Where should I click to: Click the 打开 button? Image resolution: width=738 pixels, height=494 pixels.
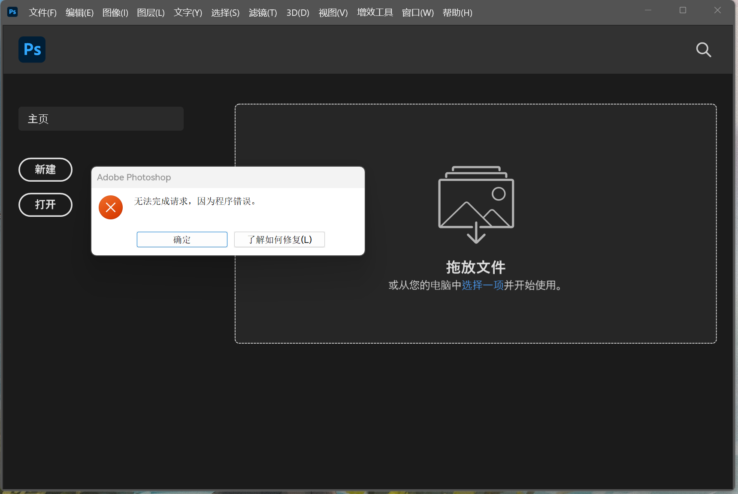(x=45, y=205)
